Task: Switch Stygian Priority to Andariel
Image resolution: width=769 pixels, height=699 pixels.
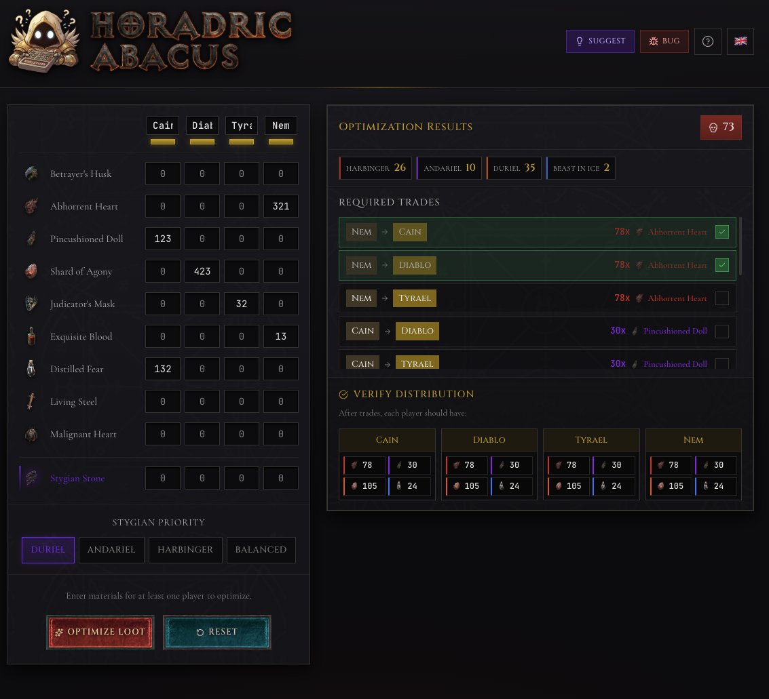Action: 111,550
